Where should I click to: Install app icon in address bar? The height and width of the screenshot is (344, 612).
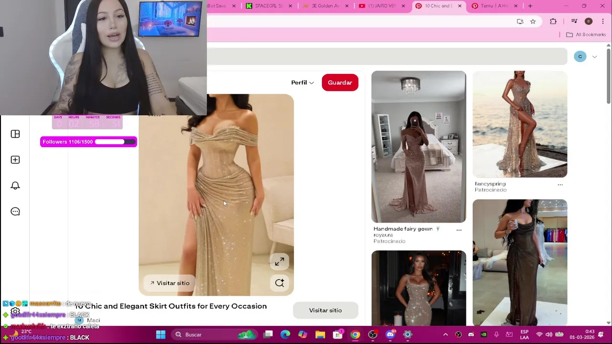[x=520, y=21]
